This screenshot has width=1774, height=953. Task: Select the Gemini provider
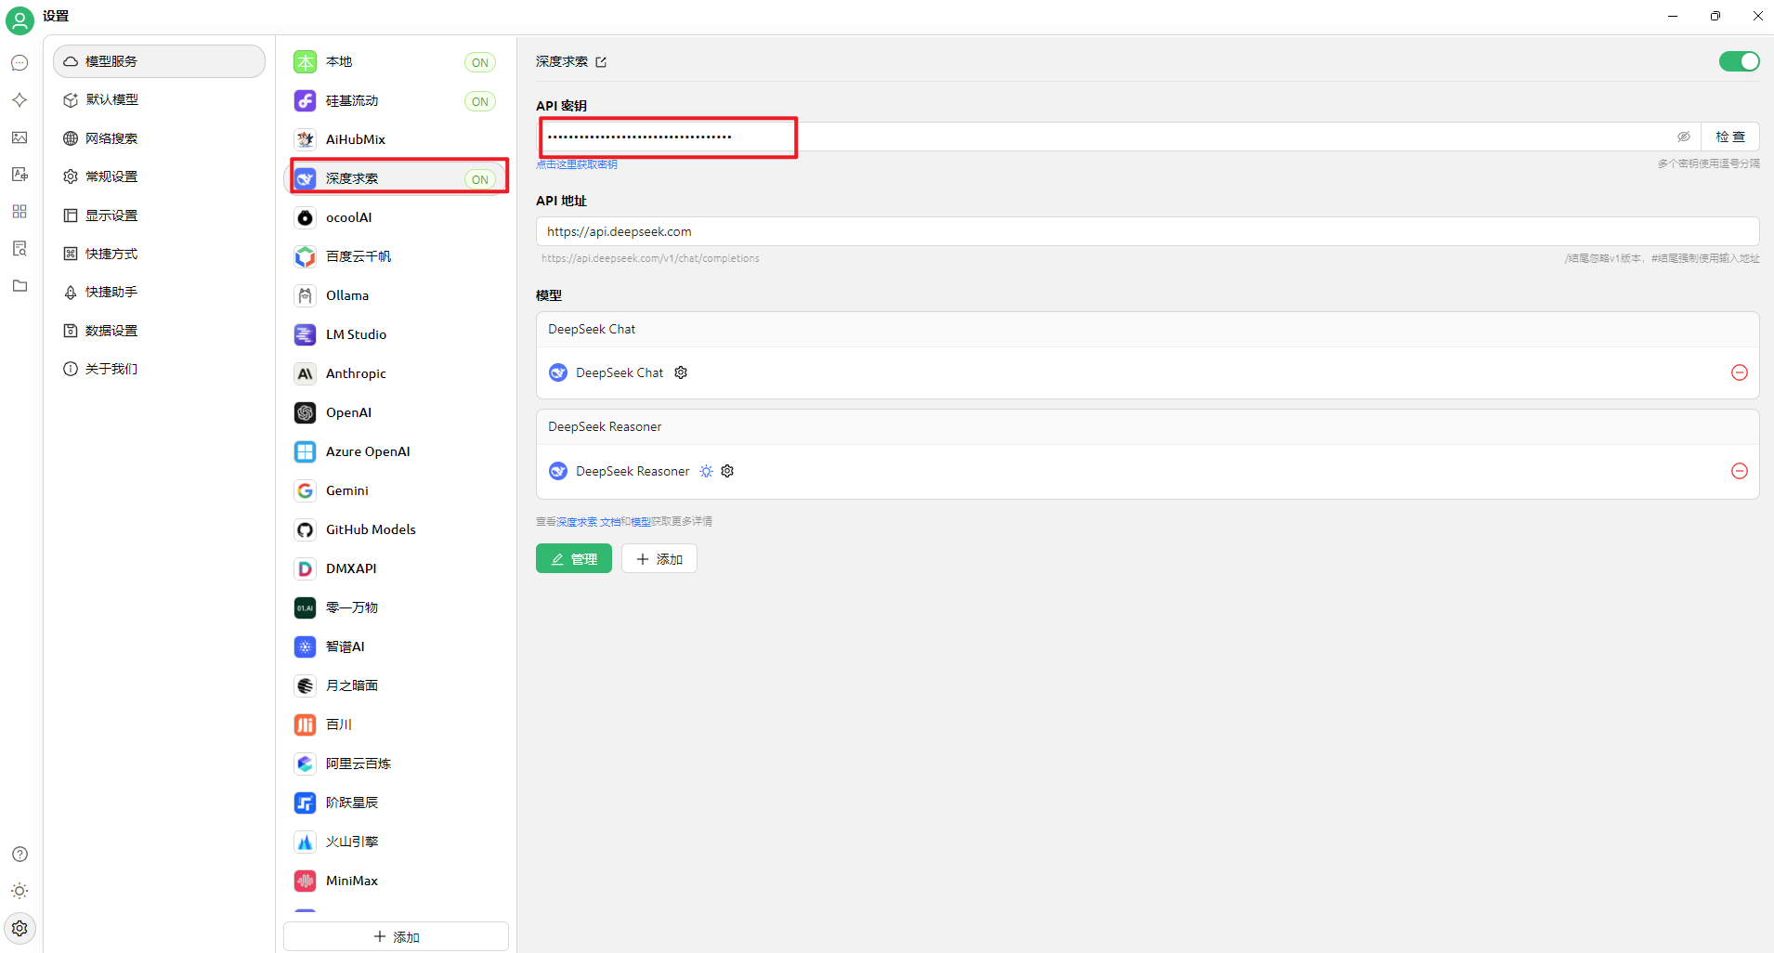396,490
